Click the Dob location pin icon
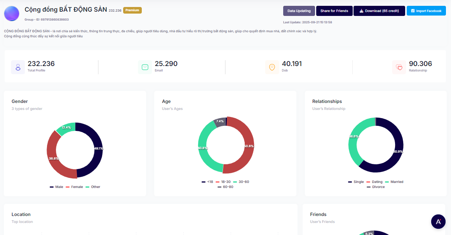This screenshot has width=451, height=235. pos(272,67)
